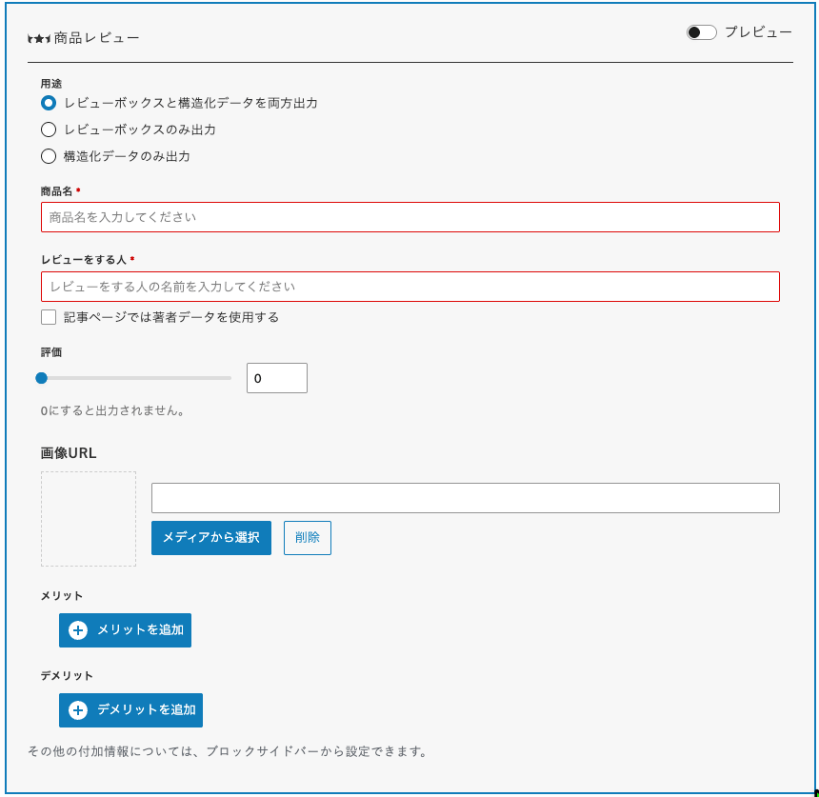Select the 構造化データのみ出力 radio option

49,156
